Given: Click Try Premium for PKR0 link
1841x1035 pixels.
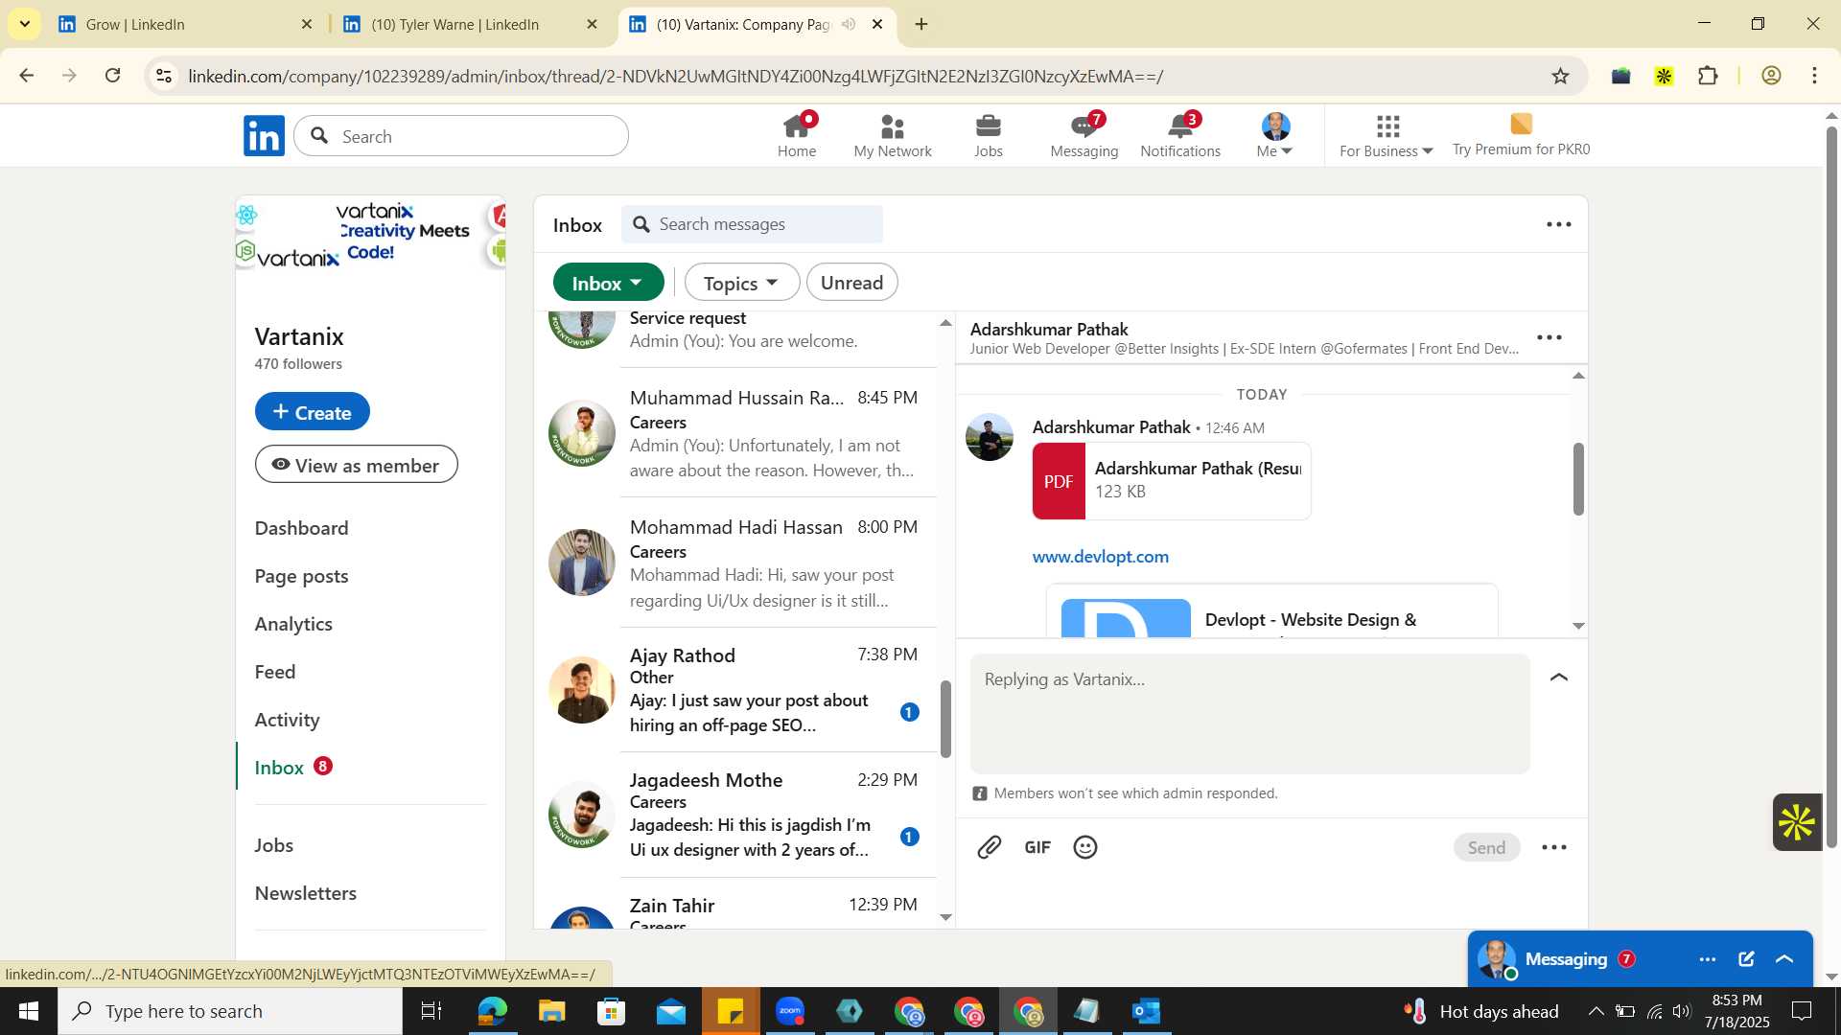Looking at the screenshot, I should pyautogui.click(x=1521, y=136).
